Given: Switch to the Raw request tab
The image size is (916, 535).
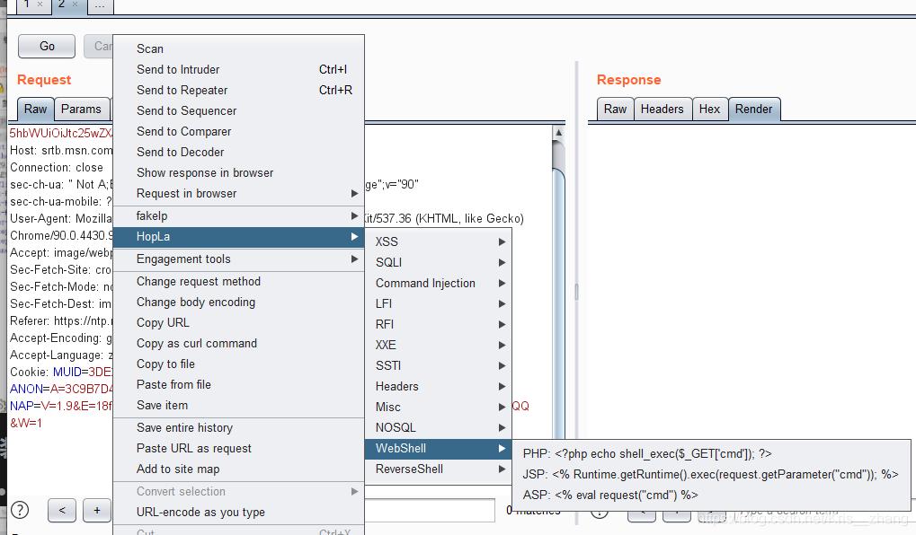Looking at the screenshot, I should (35, 110).
